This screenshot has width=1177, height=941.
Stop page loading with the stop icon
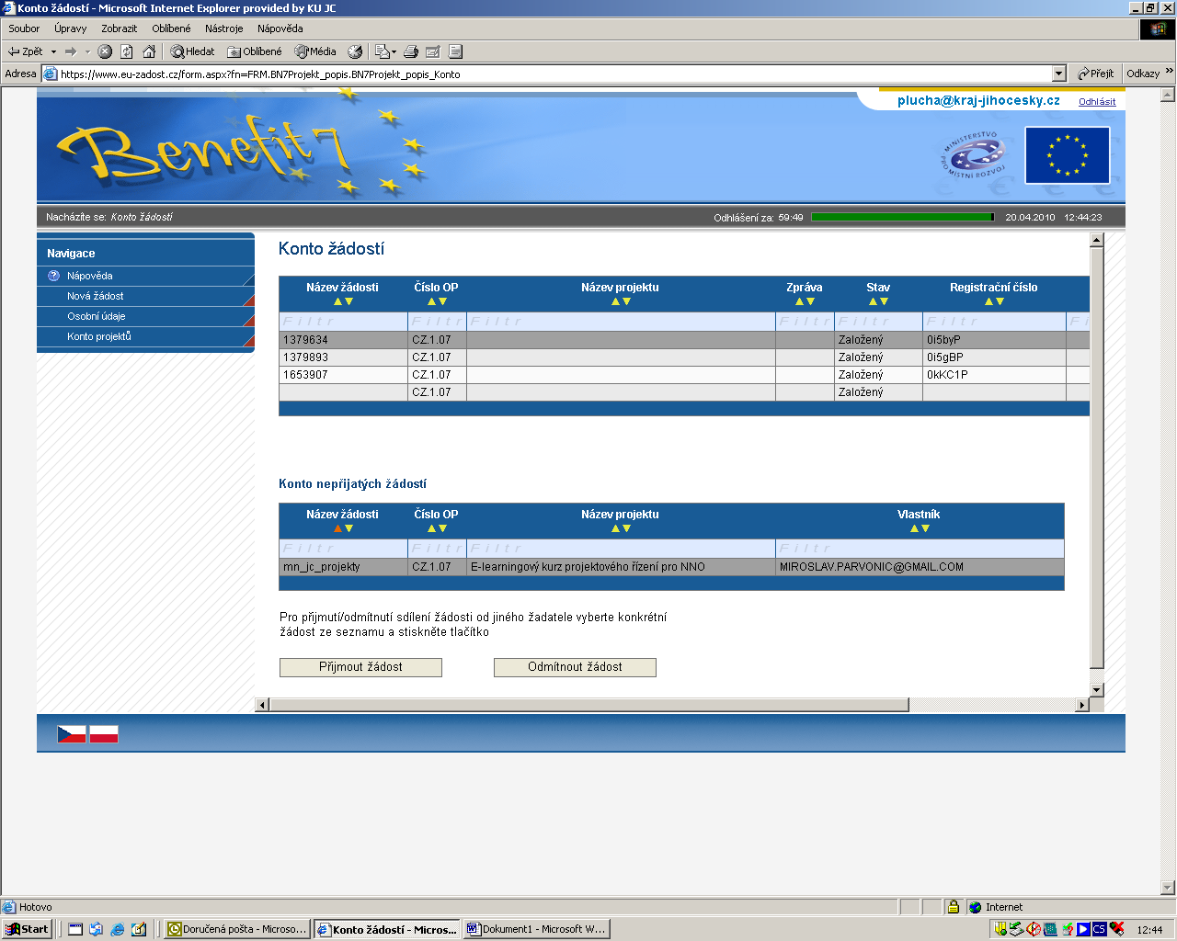(105, 51)
